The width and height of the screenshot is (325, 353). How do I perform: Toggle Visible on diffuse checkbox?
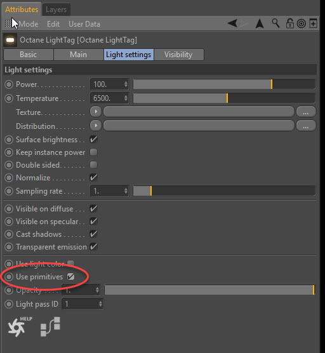click(93, 208)
